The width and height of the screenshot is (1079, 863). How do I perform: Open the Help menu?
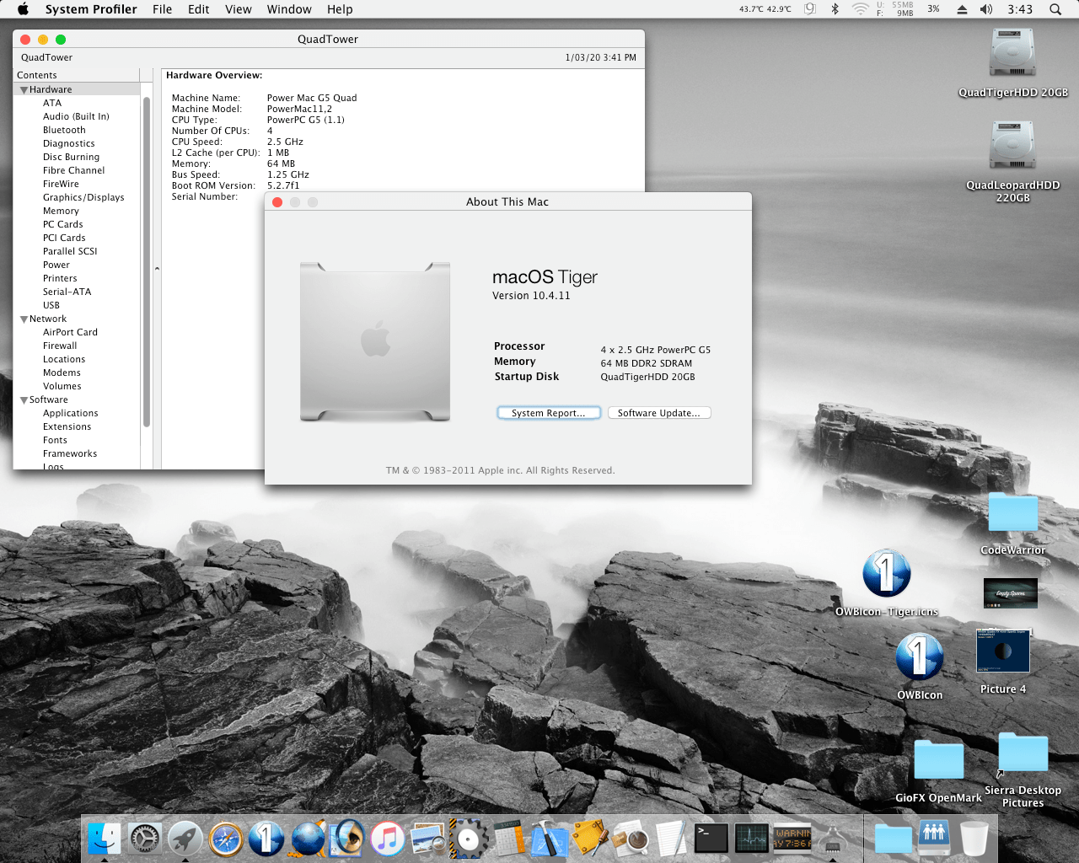coord(340,9)
